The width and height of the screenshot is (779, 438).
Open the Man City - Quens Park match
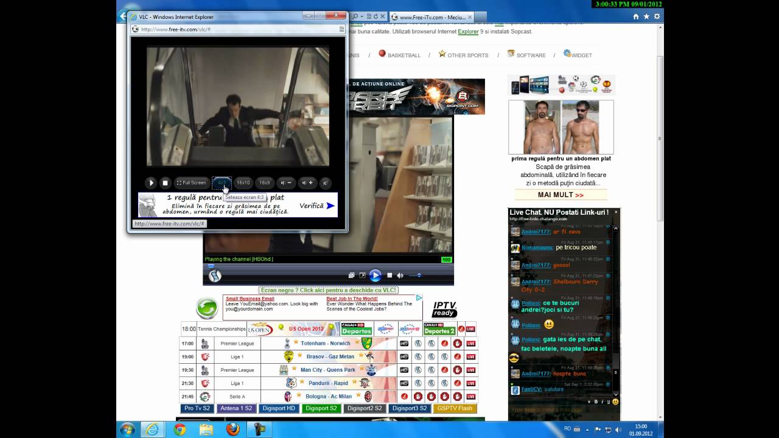click(328, 370)
